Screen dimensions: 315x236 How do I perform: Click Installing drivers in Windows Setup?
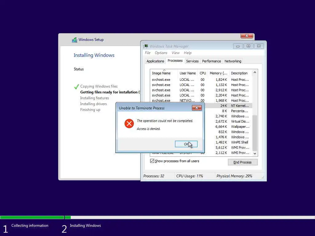(x=94, y=104)
